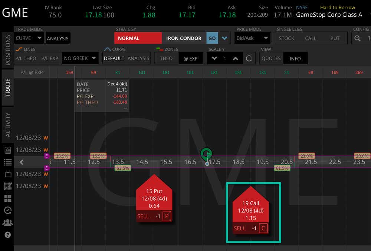Open the NO GREEK dropdown

80,58
